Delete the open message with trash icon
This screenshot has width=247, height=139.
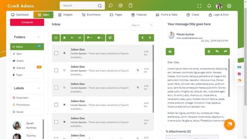(x=209, y=51)
